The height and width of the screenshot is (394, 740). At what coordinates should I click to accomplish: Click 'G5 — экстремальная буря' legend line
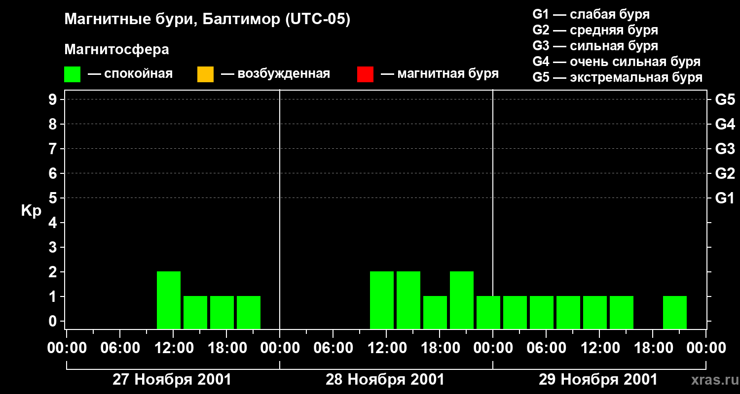click(617, 77)
